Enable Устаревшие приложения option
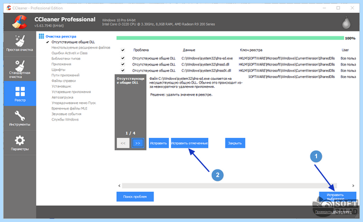The width and height of the screenshot is (363, 222). click(71, 92)
